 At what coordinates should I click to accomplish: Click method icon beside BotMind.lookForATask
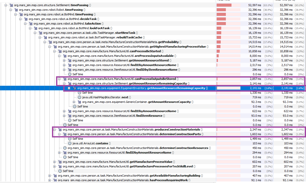pos(36,28)
